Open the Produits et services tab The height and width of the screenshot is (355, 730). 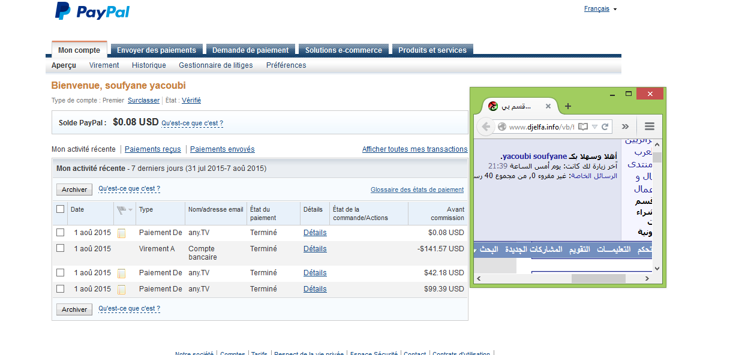[432, 50]
